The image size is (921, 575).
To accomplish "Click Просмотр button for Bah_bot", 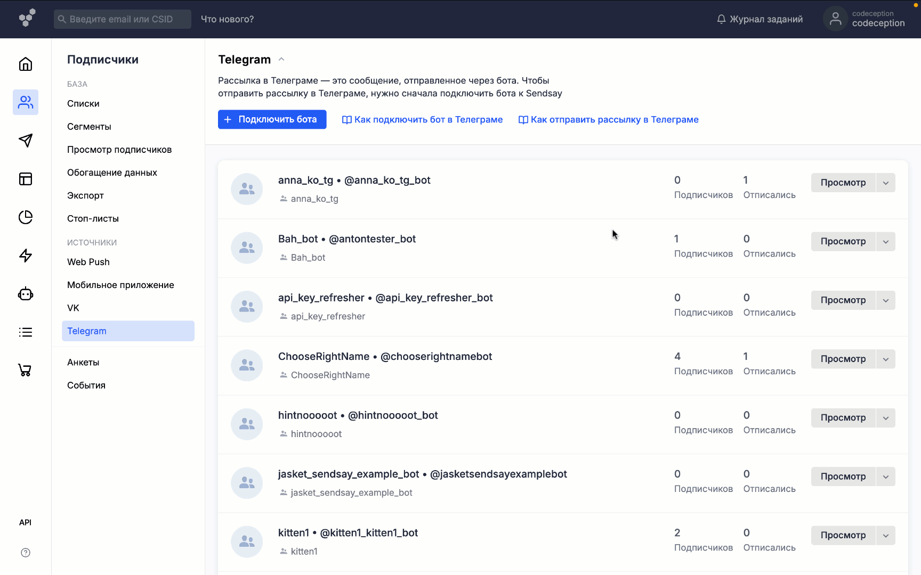I will [x=843, y=241].
